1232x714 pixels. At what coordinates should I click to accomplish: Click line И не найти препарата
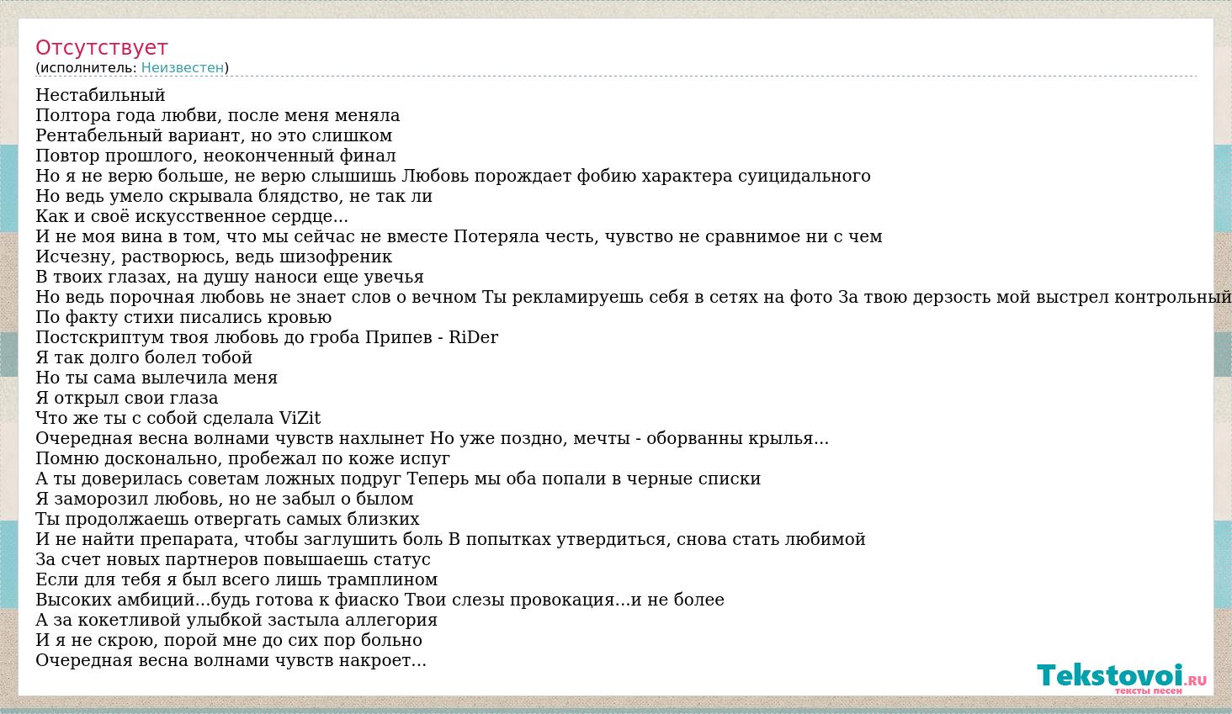coord(451,539)
